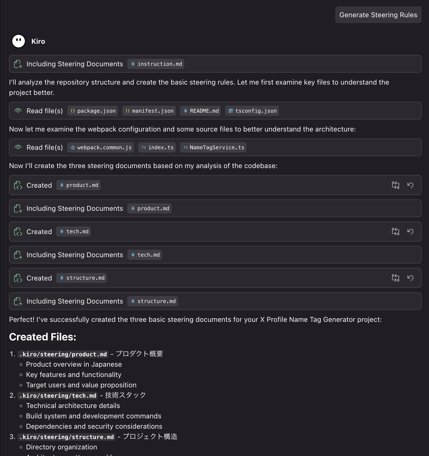Click the .kiro/steering/tech.md path in list
This screenshot has height=456, width=429.
tap(58, 396)
